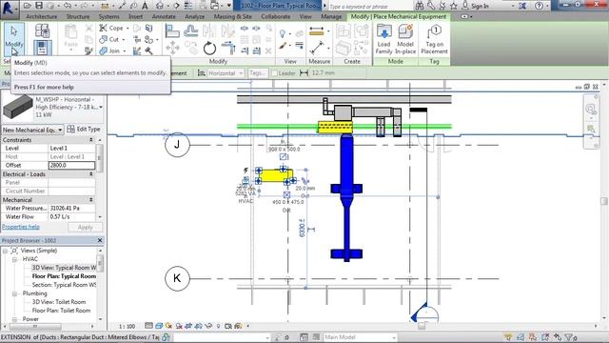Enable the Leader checkbox
This screenshot has height=343, width=609.
pyautogui.click(x=274, y=73)
